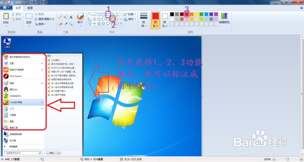Choose the Up arrow shape
304x162 pixels.
pyautogui.click(x=117, y=19)
